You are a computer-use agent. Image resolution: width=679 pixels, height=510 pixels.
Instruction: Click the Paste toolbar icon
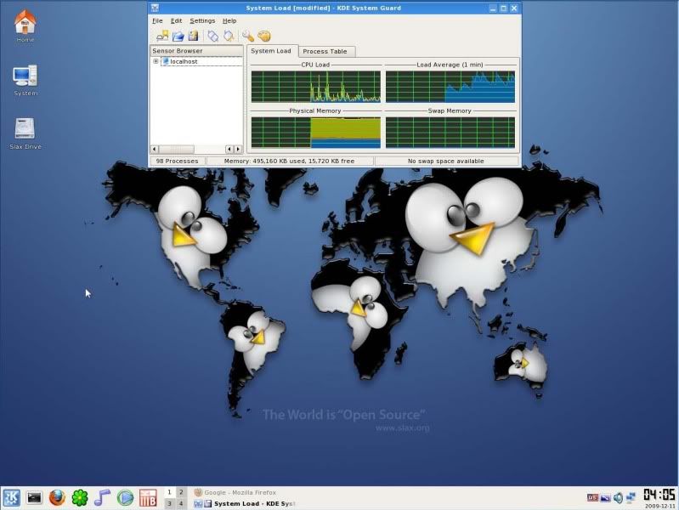pyautogui.click(x=229, y=36)
